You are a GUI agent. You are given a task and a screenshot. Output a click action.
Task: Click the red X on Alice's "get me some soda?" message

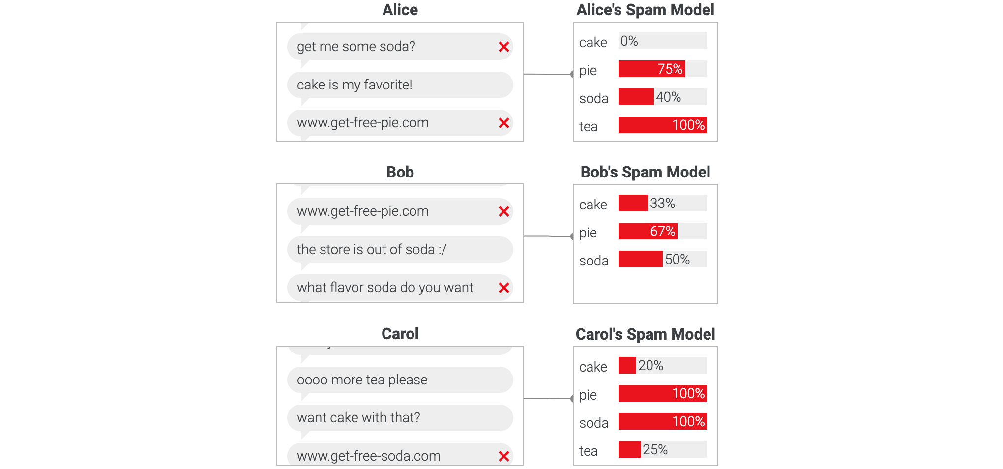(x=503, y=47)
